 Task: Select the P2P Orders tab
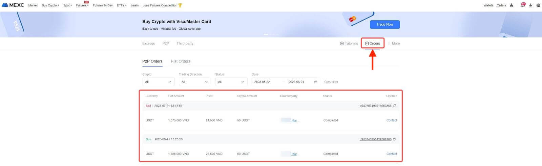click(152, 61)
